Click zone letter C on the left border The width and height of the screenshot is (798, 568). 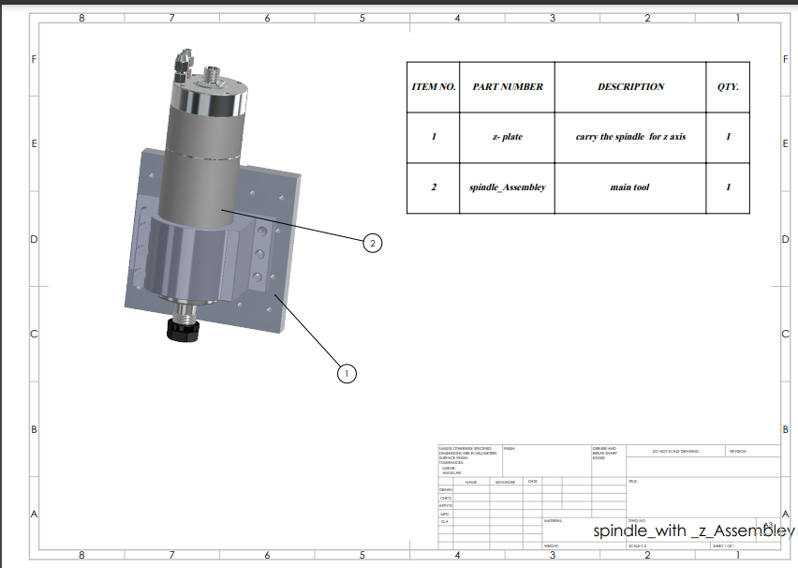coord(34,335)
